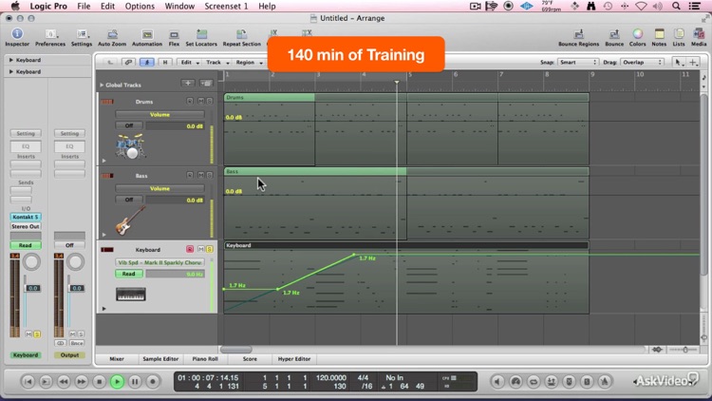Open the Screenset 1 menu

[226, 7]
